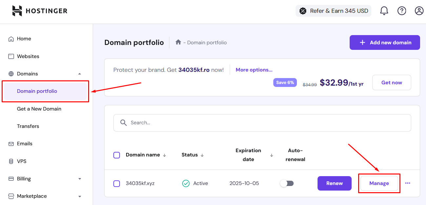
Task: Open the VPS section icon
Action: coord(11,161)
